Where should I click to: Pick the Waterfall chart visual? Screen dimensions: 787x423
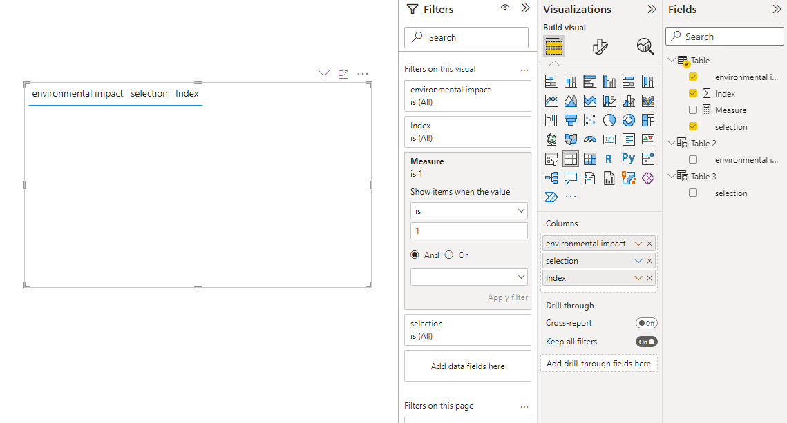coord(551,120)
